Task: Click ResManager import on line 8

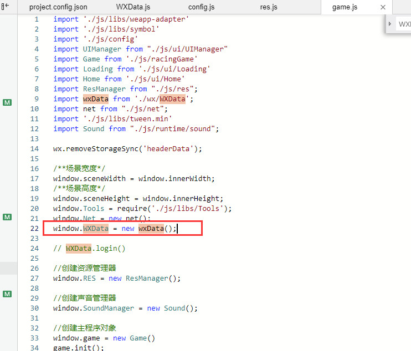Action: point(104,89)
